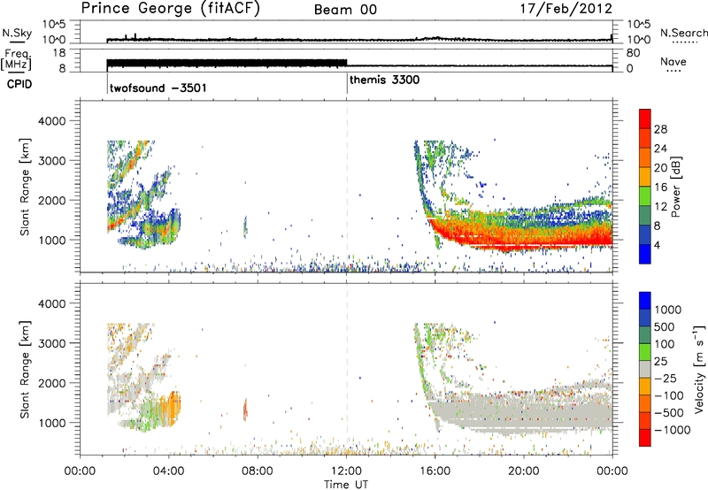The height and width of the screenshot is (490, 708).
Task: Click the '12:00' time axis tick
Action: point(346,471)
